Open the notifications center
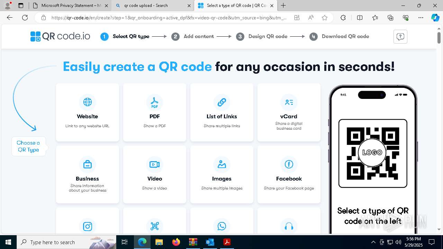This screenshot has width=443, height=249. pyautogui.click(x=432, y=242)
